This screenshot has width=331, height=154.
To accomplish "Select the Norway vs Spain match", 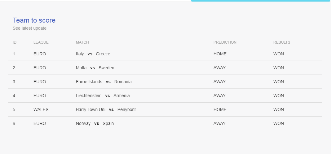I will [x=95, y=123].
